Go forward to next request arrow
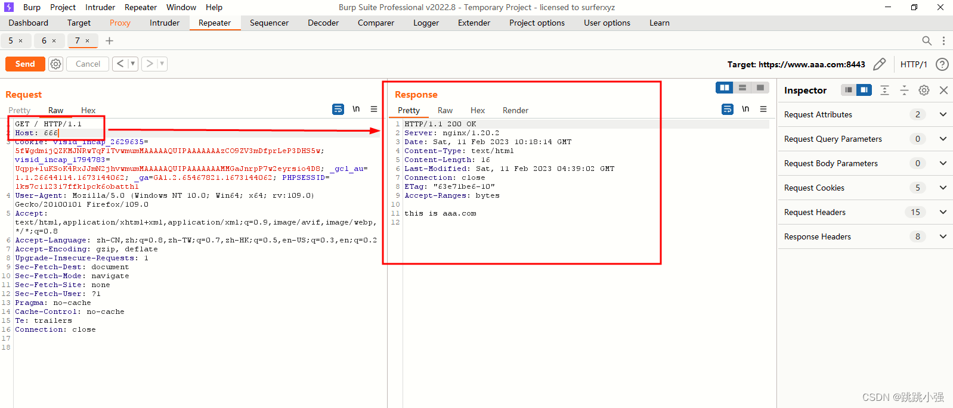953x408 pixels. point(150,64)
